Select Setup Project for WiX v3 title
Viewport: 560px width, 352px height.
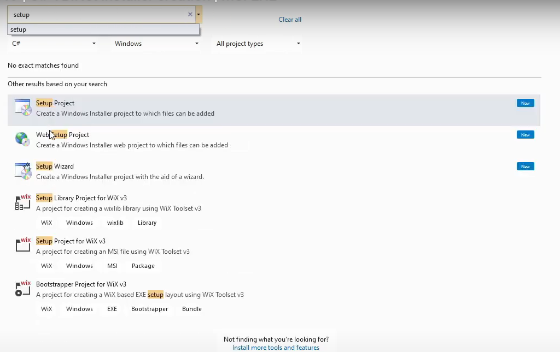coord(71,241)
